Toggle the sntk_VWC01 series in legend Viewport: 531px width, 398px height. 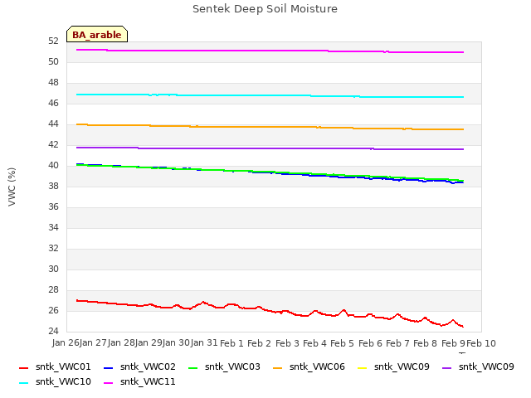pos(56,366)
